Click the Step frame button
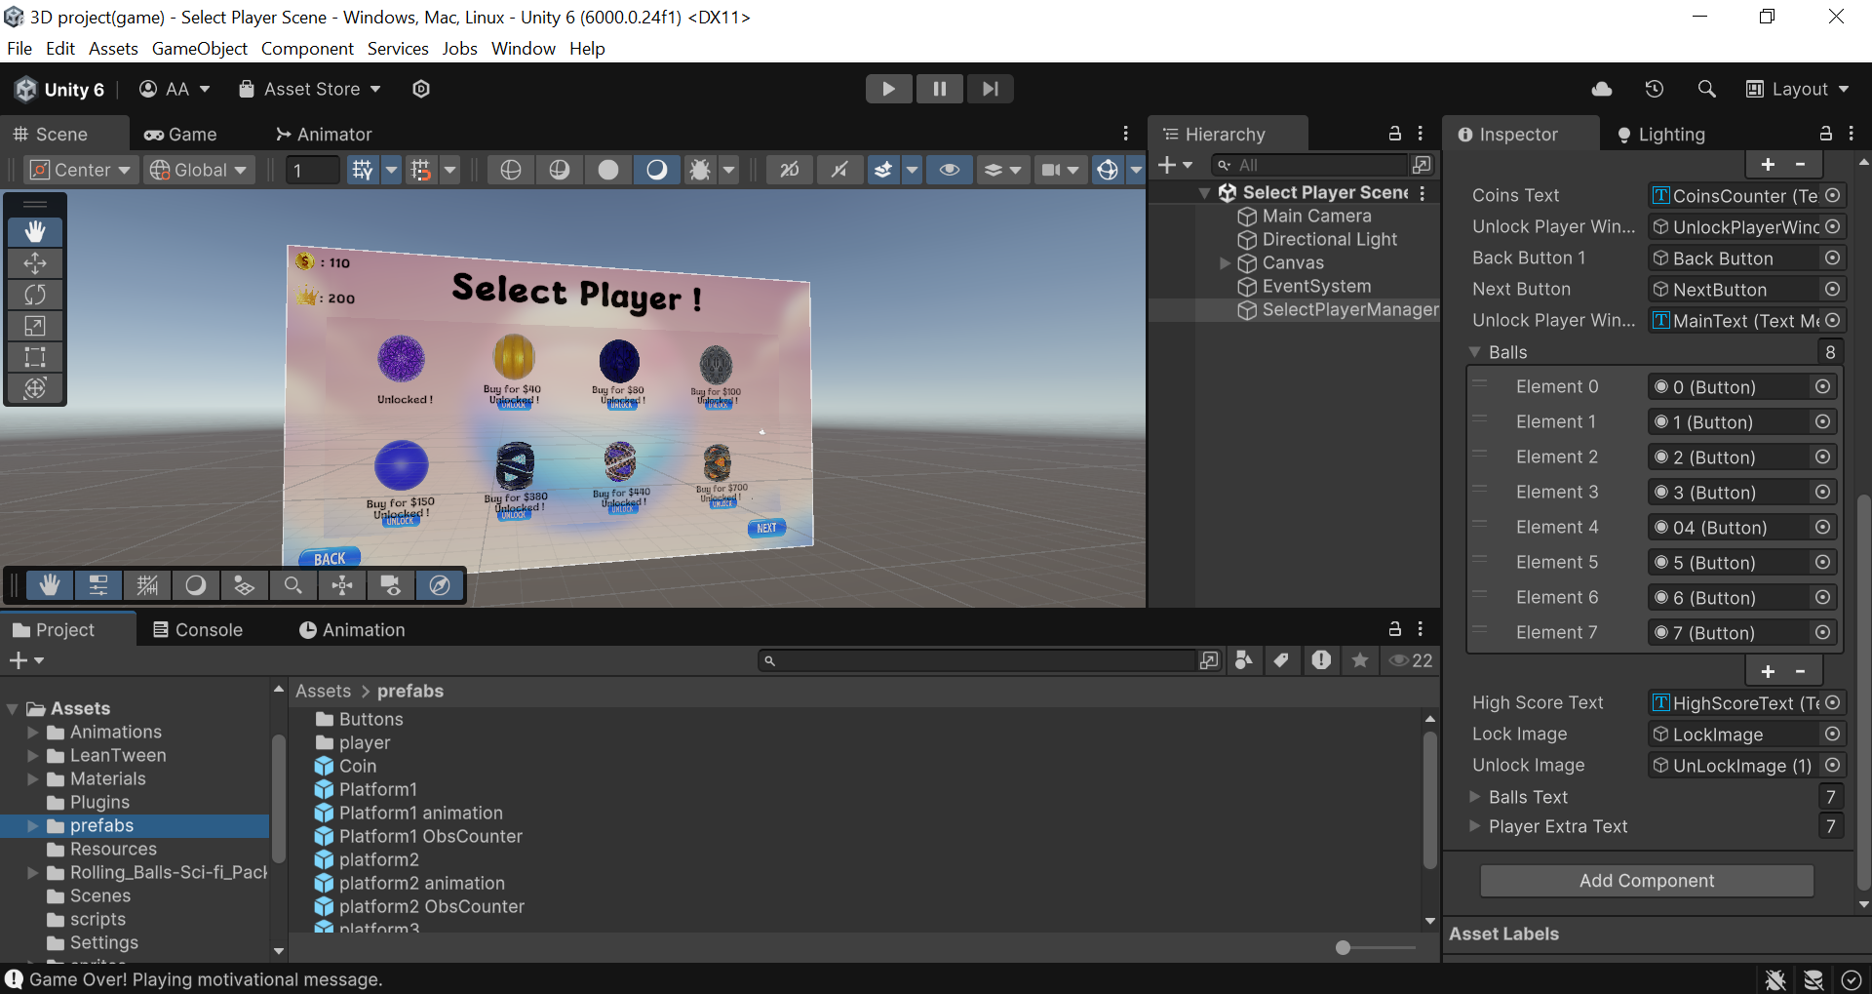The height and width of the screenshot is (994, 1872). [x=990, y=89]
